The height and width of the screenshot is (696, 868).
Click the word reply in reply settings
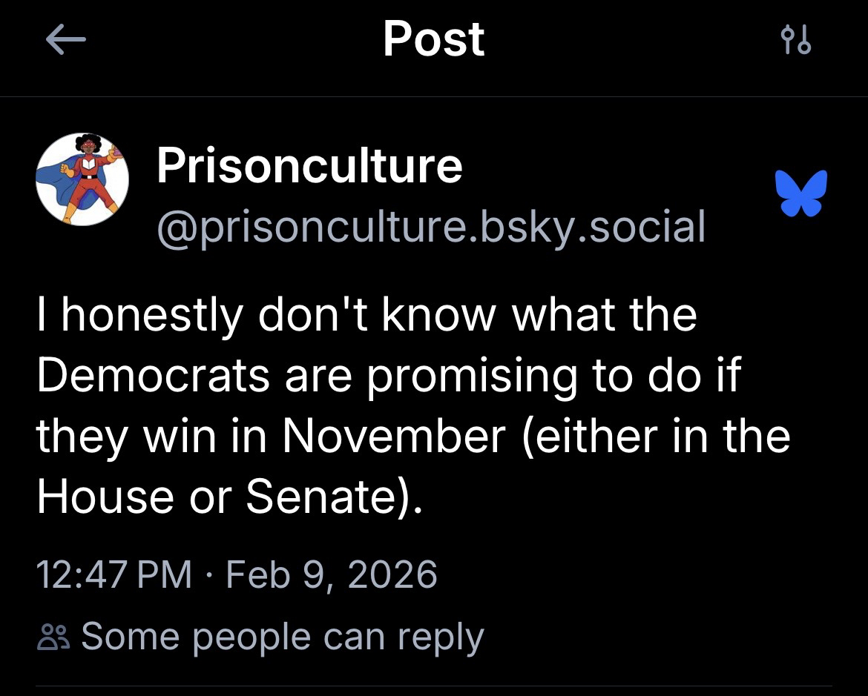[440, 637]
